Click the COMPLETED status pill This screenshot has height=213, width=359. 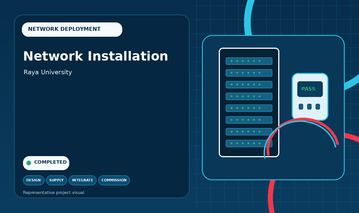click(x=46, y=163)
